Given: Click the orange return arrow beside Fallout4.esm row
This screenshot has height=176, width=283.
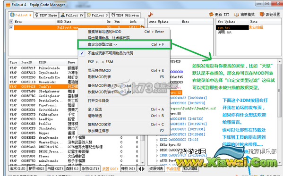Looking at the screenshot, I should (142, 27).
